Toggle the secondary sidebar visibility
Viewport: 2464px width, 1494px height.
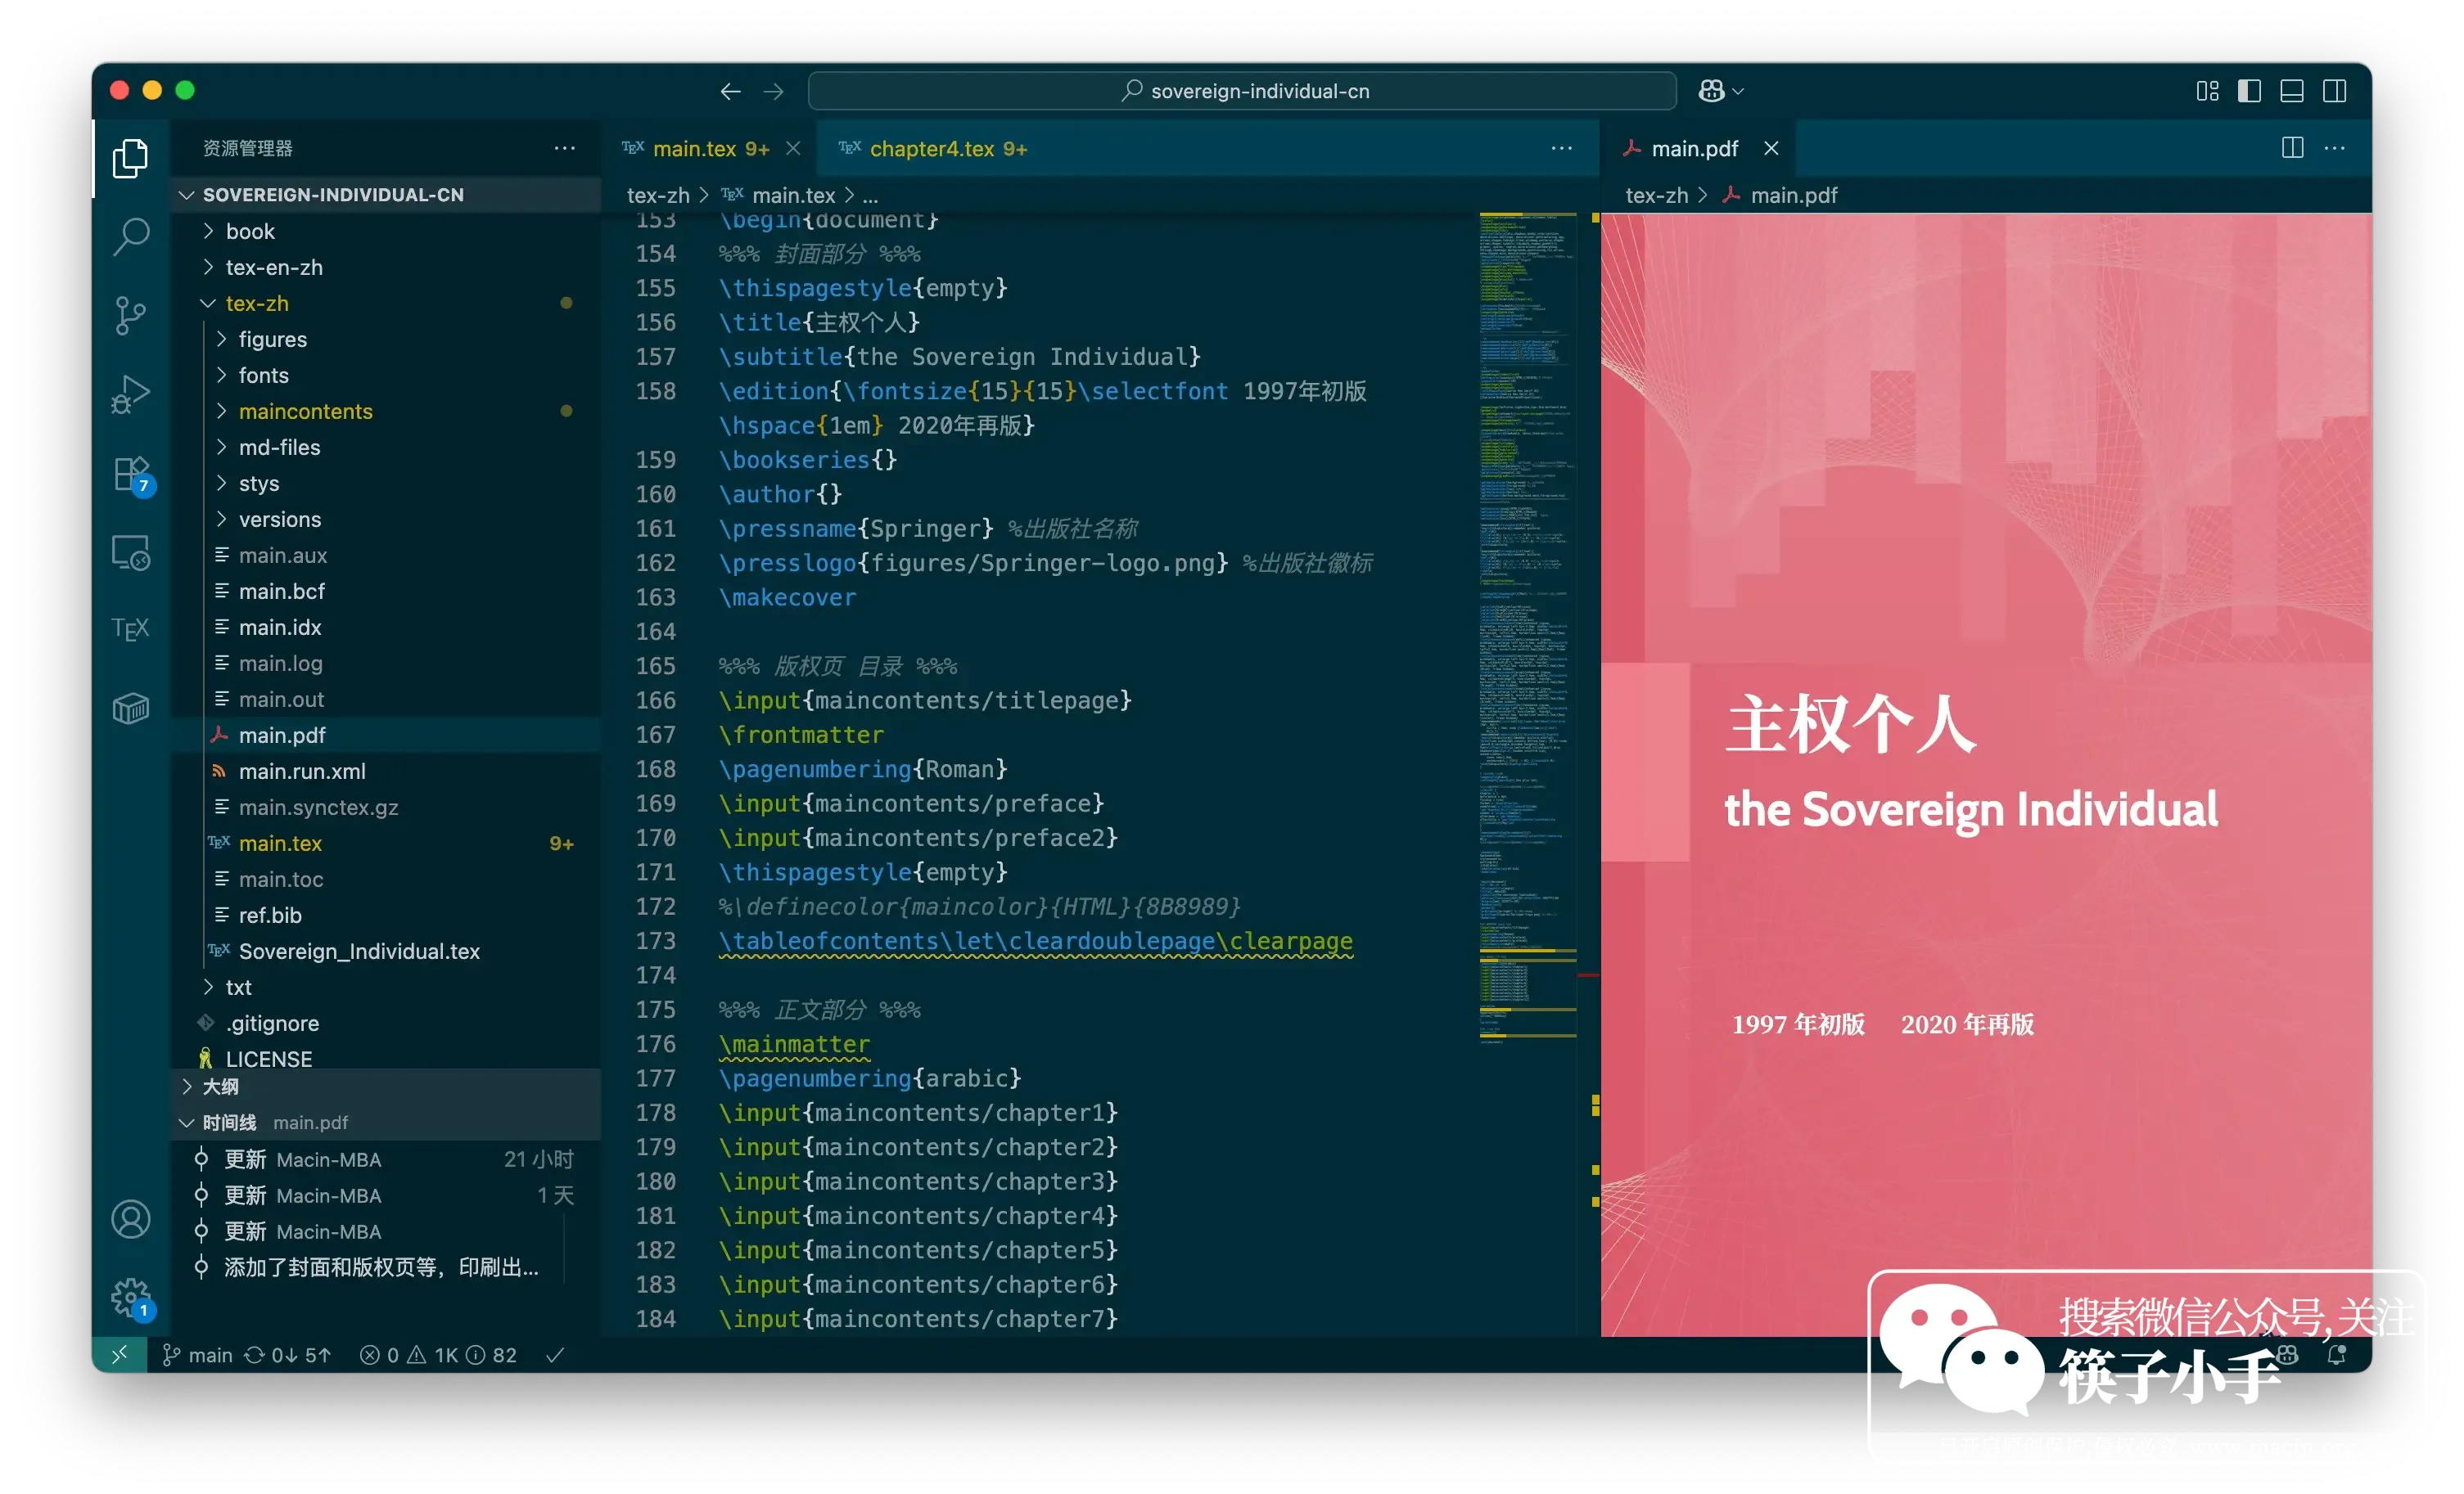2335,91
